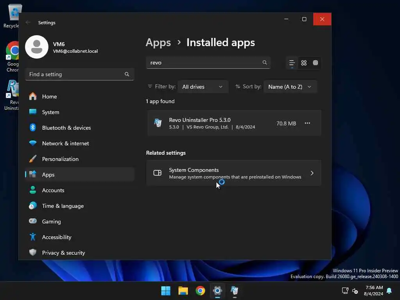Viewport: 400px width, 300px height.
Task: Click the network display icon in the tray
Action: (x=345, y=291)
